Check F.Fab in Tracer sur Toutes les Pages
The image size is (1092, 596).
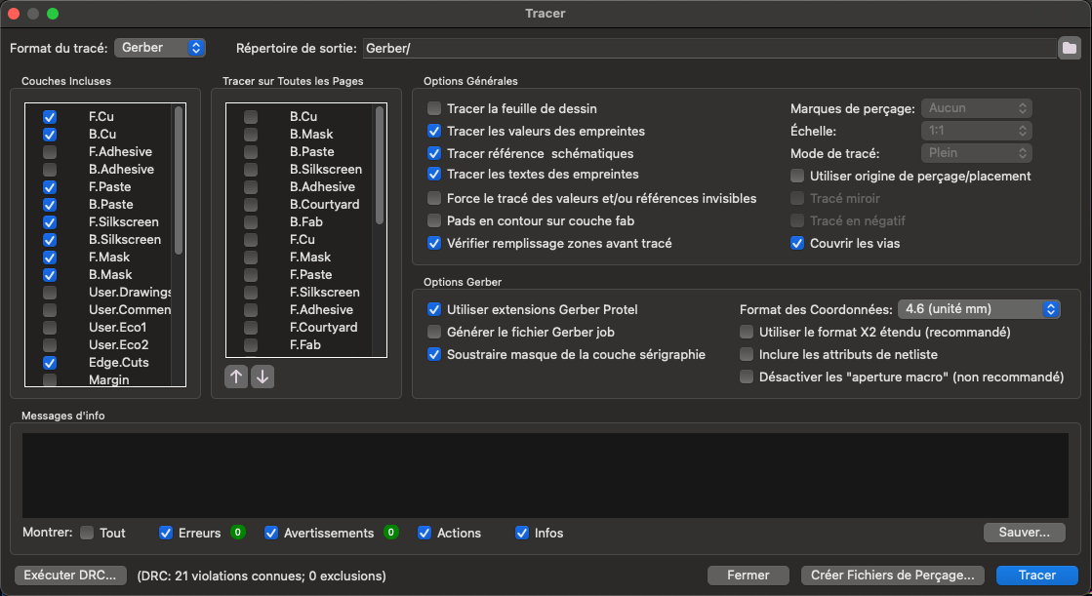pyautogui.click(x=251, y=344)
